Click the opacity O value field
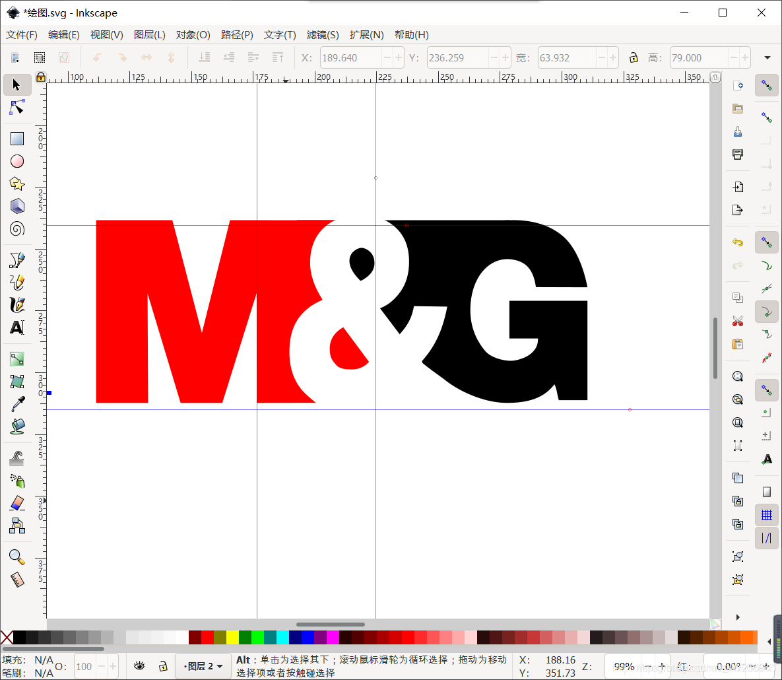Viewport: 782px width, 680px height. (84, 667)
